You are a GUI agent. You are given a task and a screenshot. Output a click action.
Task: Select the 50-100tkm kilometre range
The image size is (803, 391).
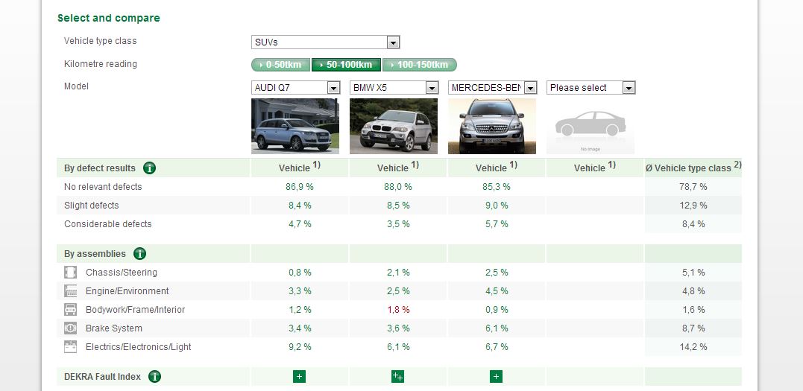[x=347, y=65]
